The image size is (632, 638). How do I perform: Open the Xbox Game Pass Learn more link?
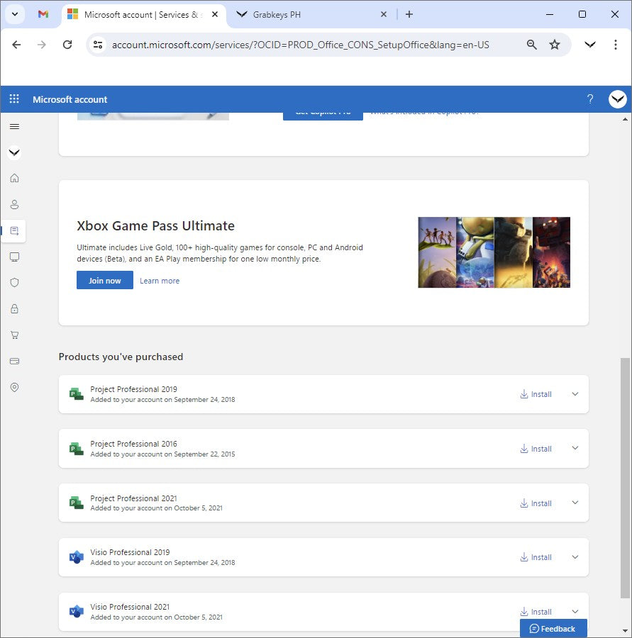coord(160,281)
